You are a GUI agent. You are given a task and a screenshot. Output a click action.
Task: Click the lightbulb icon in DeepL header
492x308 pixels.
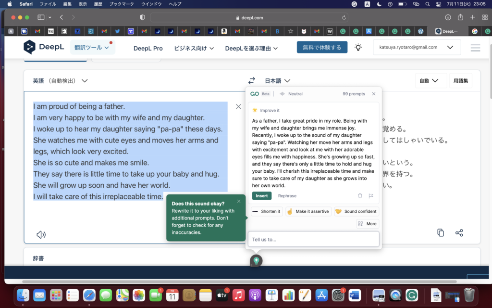pos(358,47)
